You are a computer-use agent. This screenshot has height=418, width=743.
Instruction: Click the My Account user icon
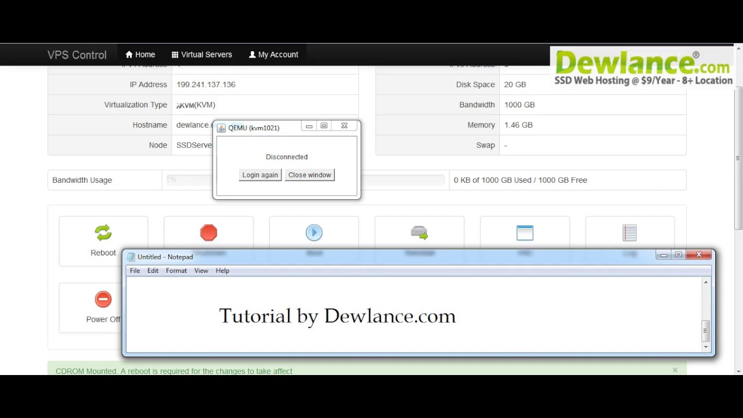coord(253,55)
